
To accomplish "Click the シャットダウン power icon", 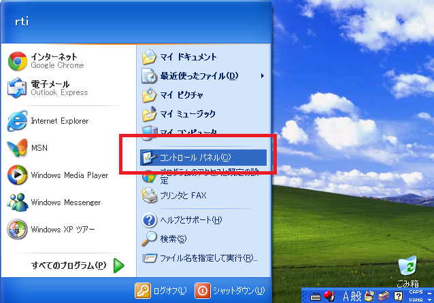I will pos(203,291).
